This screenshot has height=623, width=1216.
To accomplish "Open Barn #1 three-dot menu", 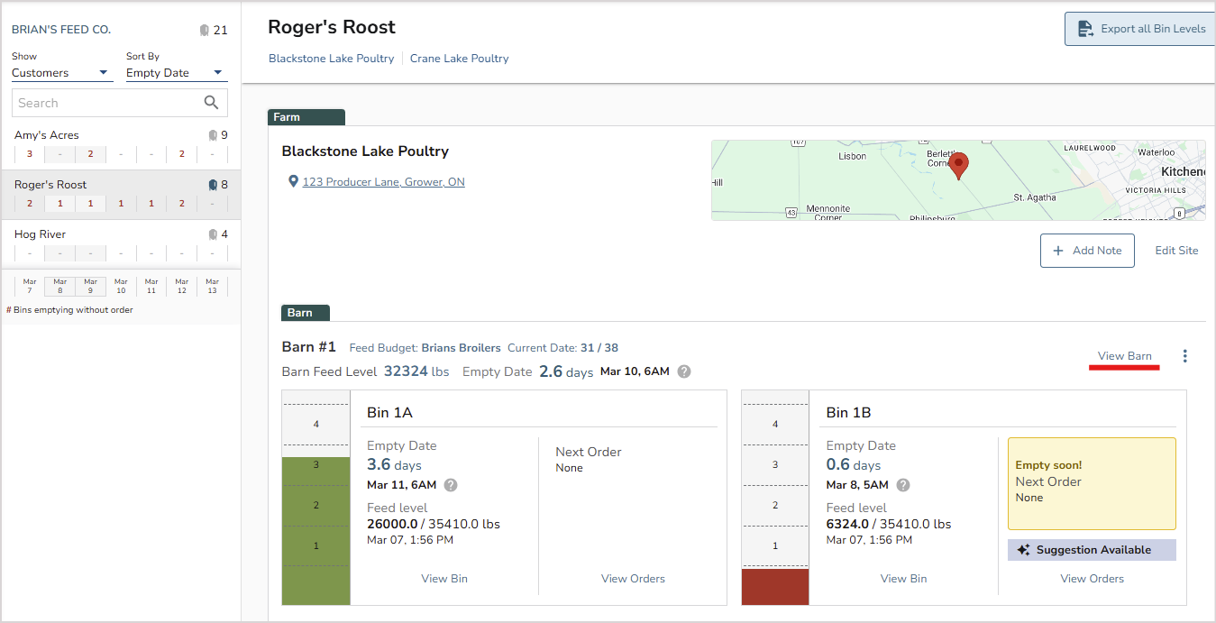I will pyautogui.click(x=1185, y=356).
